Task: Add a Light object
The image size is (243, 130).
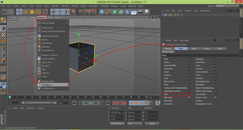Action: 147,12
